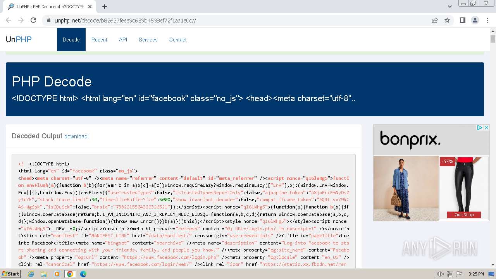Open Windows Explorer folder from taskbar
496x279 pixels.
tap(44, 274)
